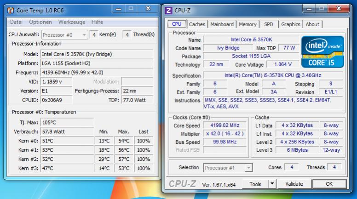357x199 pixels.
Task: Open the Processor #1 Selection dropdown
Action: click(228, 168)
